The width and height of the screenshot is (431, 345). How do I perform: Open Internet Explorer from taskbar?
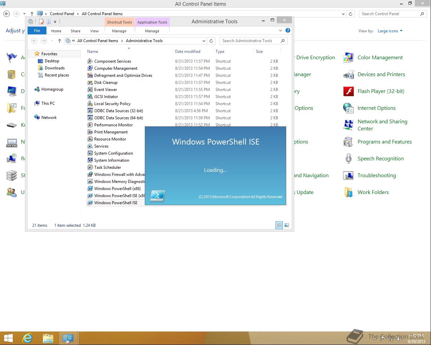tap(27, 338)
